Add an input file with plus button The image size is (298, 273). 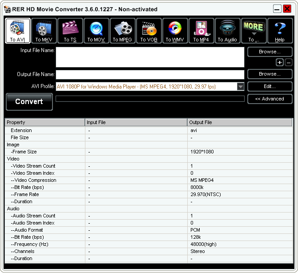pos(280,63)
